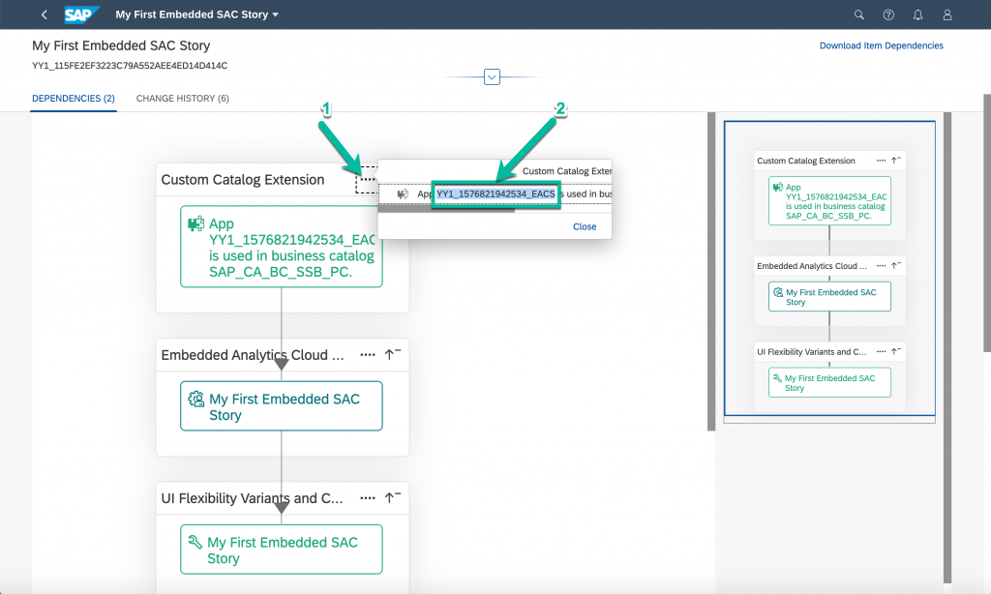Click the minimap UI Flexibility story node
991x594 pixels.
[829, 382]
